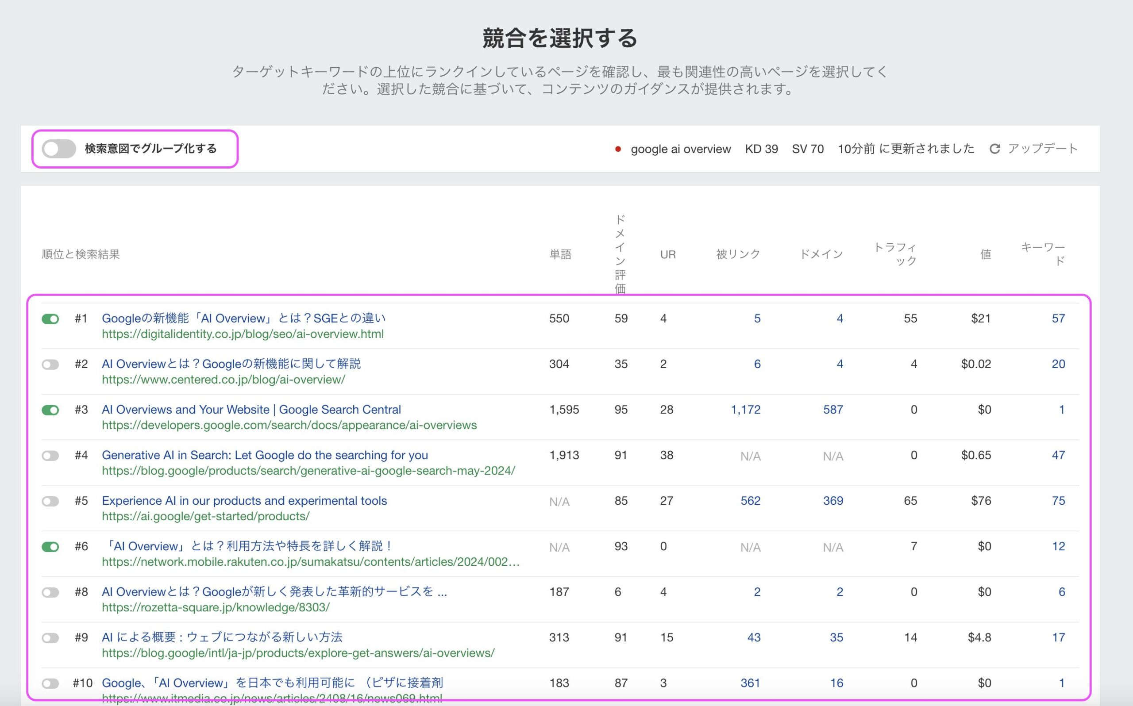Enable the toggle for result #5
The height and width of the screenshot is (706, 1133).
tap(50, 501)
